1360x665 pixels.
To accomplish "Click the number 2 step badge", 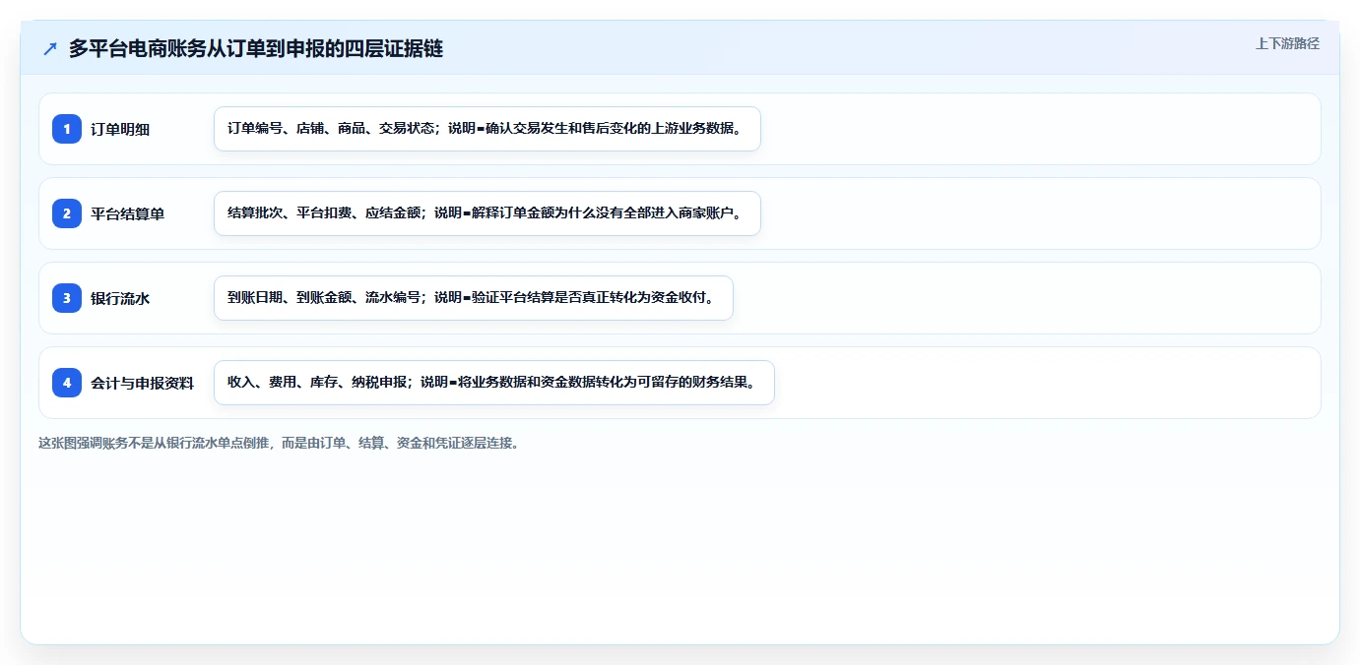I will (67, 213).
